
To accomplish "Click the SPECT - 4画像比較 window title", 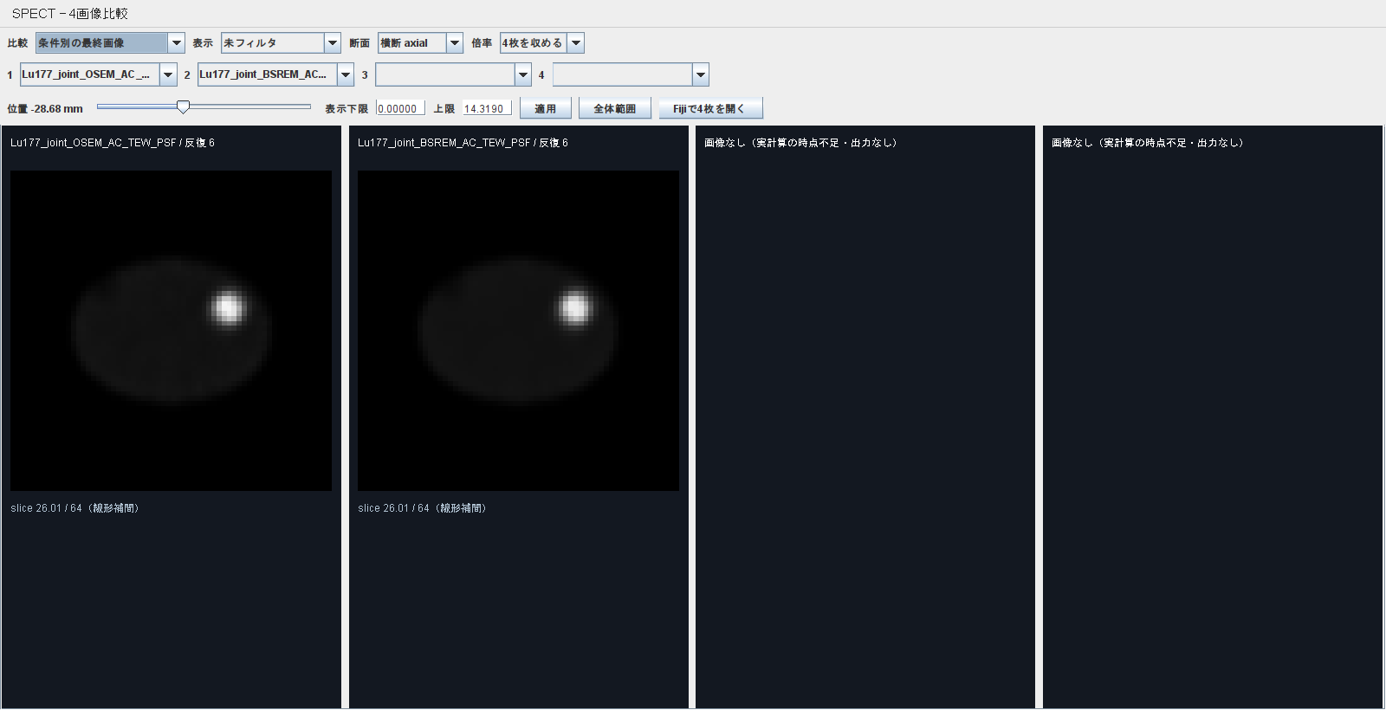I will click(x=70, y=14).
